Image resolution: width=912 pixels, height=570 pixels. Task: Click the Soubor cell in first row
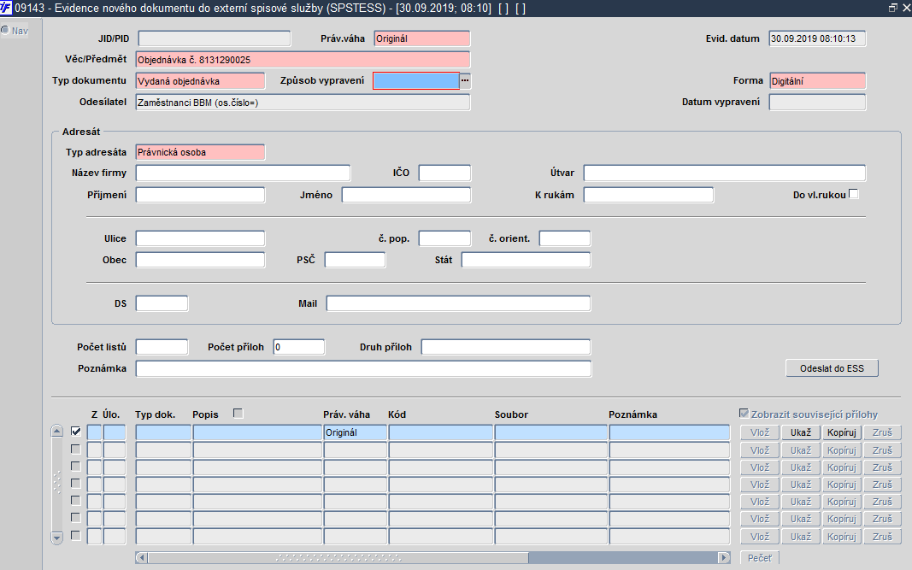coord(550,432)
